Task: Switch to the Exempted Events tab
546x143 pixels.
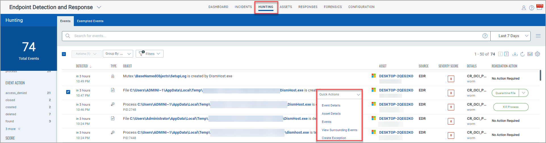Action: [90, 21]
